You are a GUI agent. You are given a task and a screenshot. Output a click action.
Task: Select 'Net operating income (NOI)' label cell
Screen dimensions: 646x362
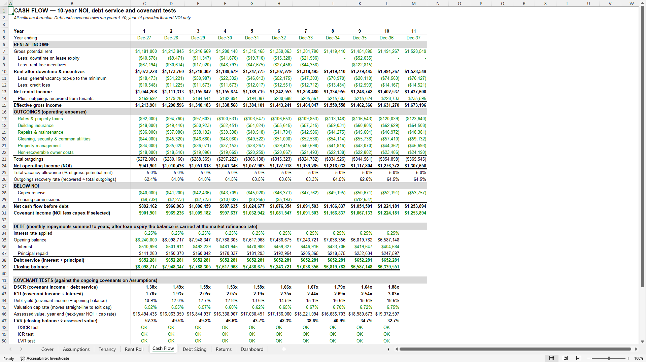click(x=72, y=166)
